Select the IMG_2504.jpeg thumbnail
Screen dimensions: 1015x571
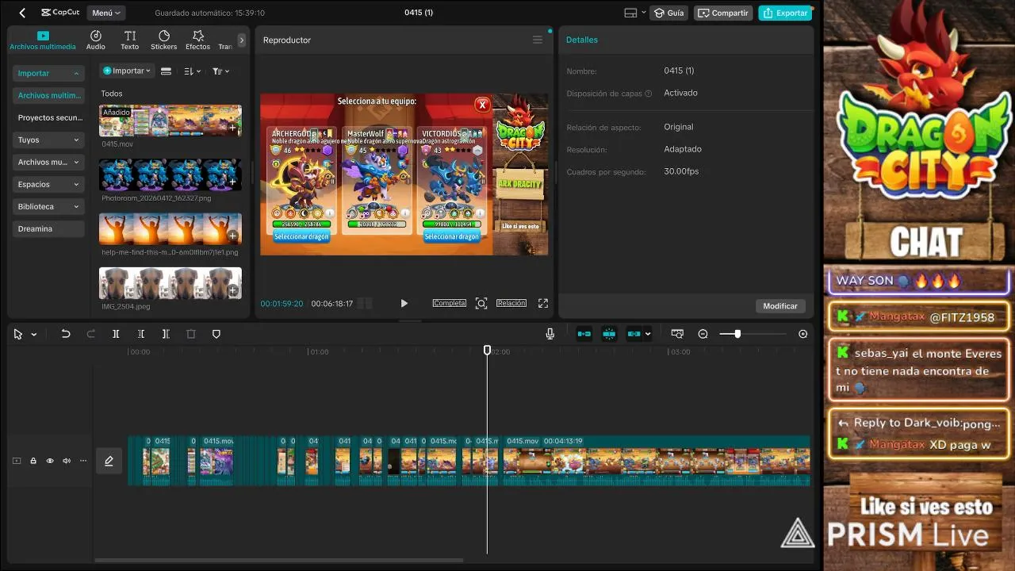click(x=170, y=283)
